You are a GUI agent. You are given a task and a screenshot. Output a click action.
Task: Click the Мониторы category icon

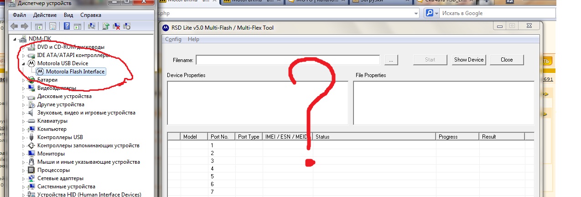pyautogui.click(x=31, y=154)
